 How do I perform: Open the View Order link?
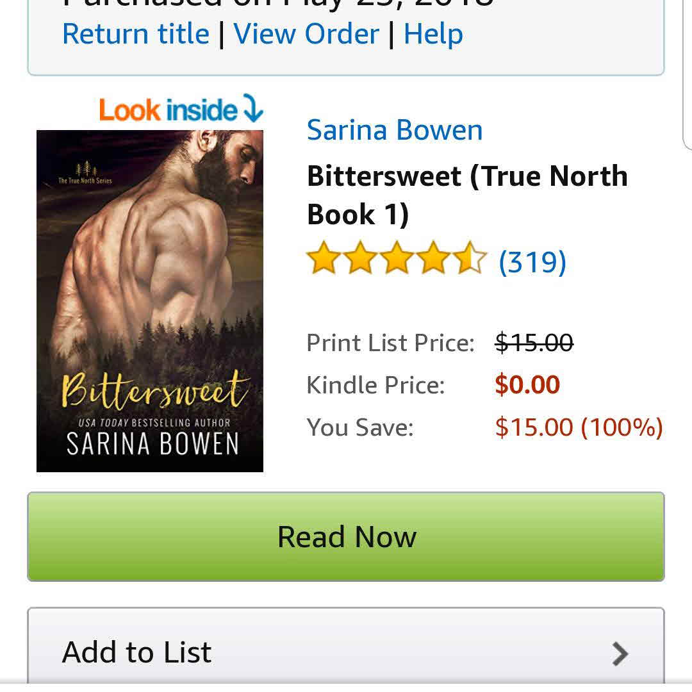306,33
